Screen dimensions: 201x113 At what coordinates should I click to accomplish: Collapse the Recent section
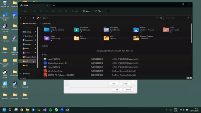(41, 55)
